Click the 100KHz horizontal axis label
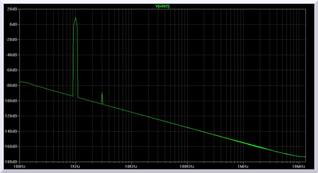Image resolution: width=318 pixels, height=173 pixels. pos(187,167)
